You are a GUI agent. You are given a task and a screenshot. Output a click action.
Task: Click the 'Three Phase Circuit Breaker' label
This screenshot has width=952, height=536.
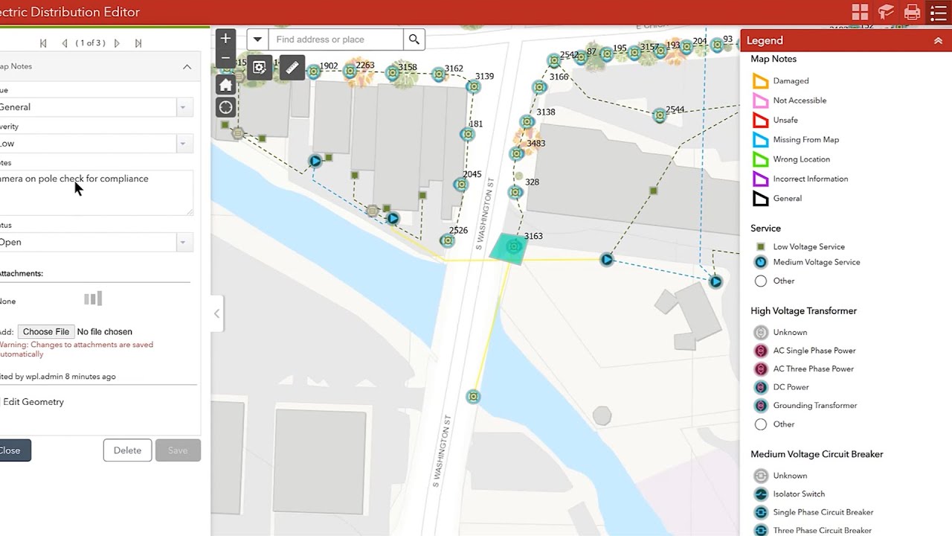pos(822,531)
